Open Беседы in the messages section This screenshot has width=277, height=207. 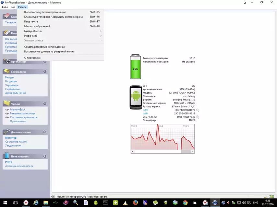click(9, 77)
